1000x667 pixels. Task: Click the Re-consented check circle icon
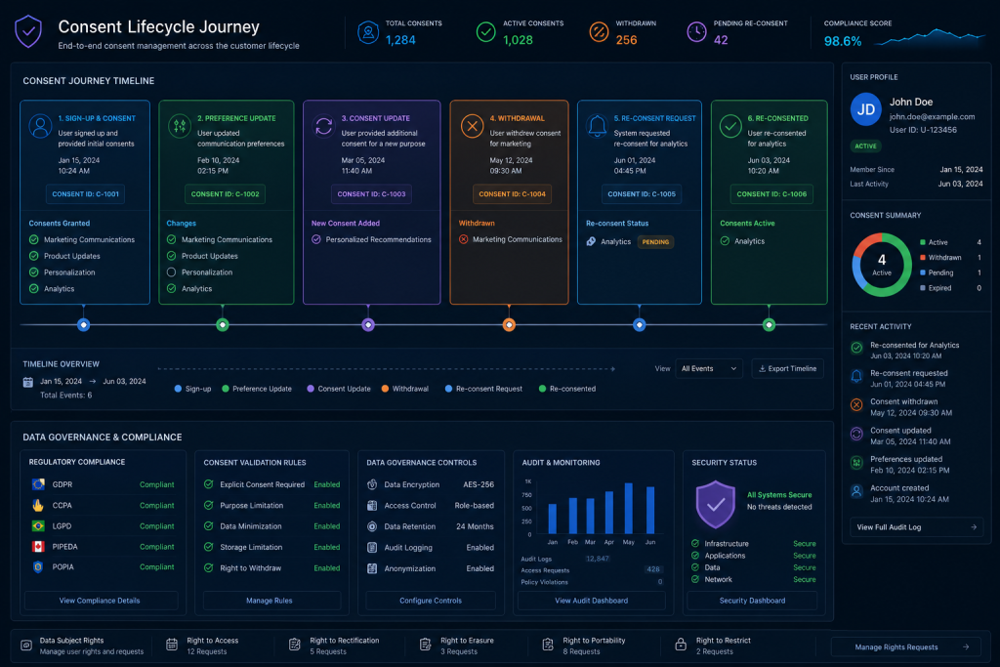[x=730, y=126]
